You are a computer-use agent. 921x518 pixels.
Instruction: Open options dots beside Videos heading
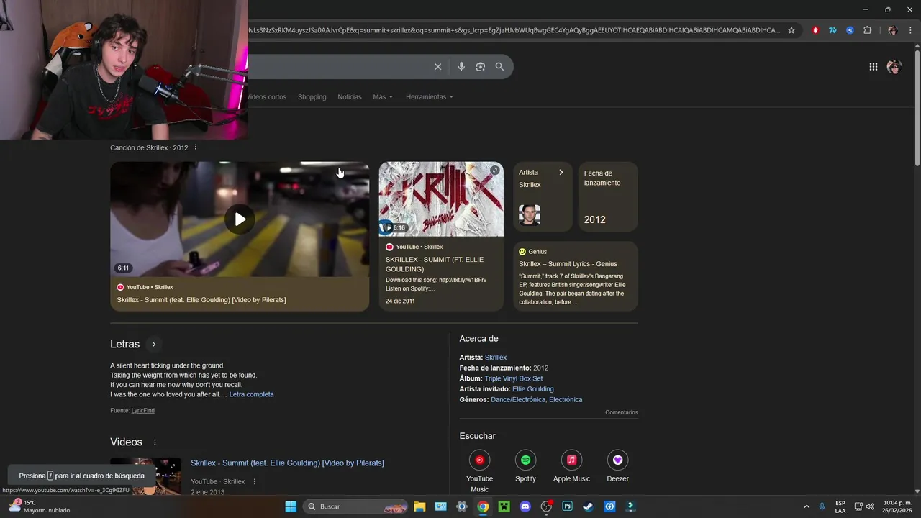click(x=155, y=442)
